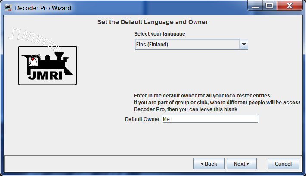This screenshot has height=176, width=306.
Task: Select the 'Fins (Finland)' language combo box
Action: 191,45
